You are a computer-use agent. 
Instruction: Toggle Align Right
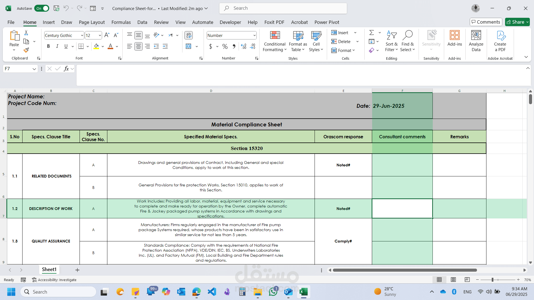(147, 46)
